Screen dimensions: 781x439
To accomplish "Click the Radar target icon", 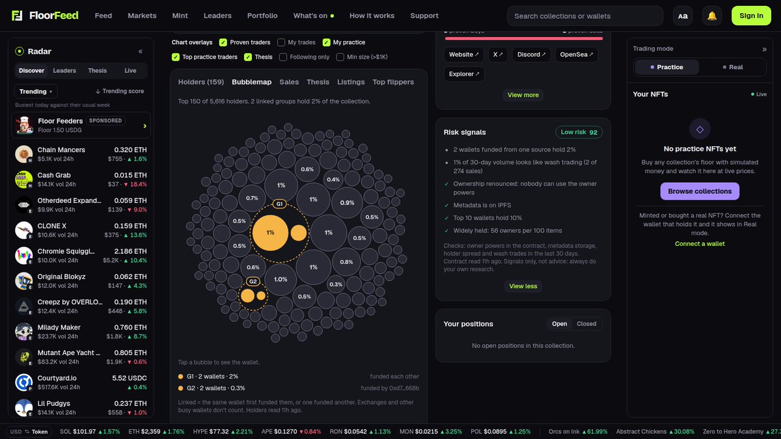I will point(20,51).
